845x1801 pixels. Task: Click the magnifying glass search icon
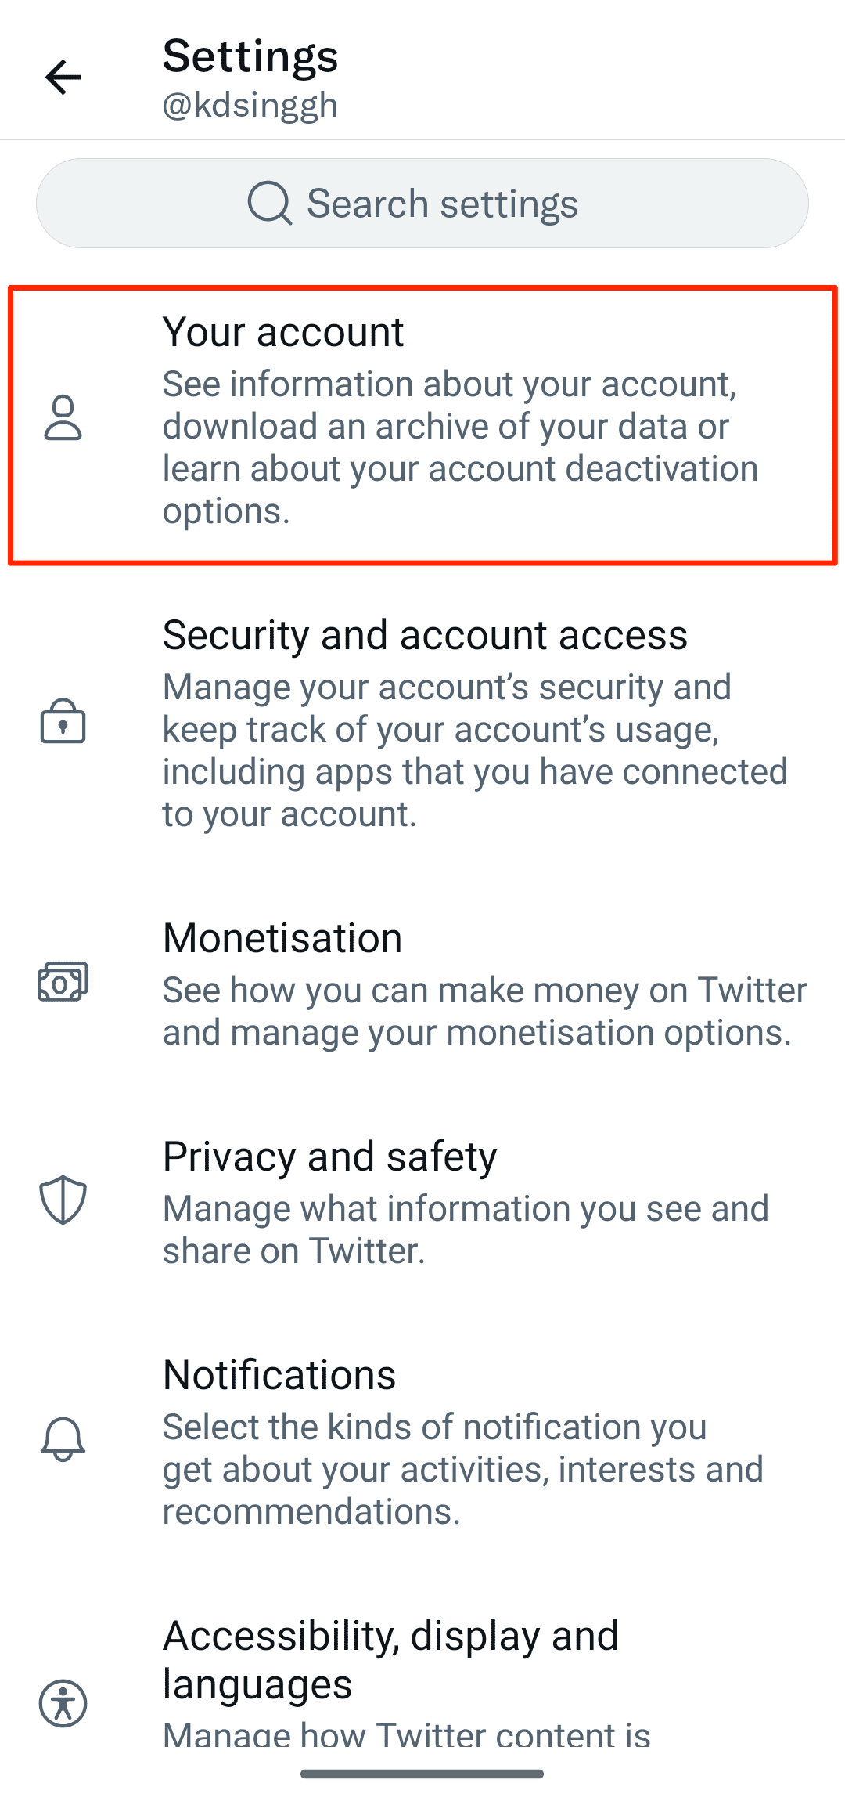(x=269, y=204)
